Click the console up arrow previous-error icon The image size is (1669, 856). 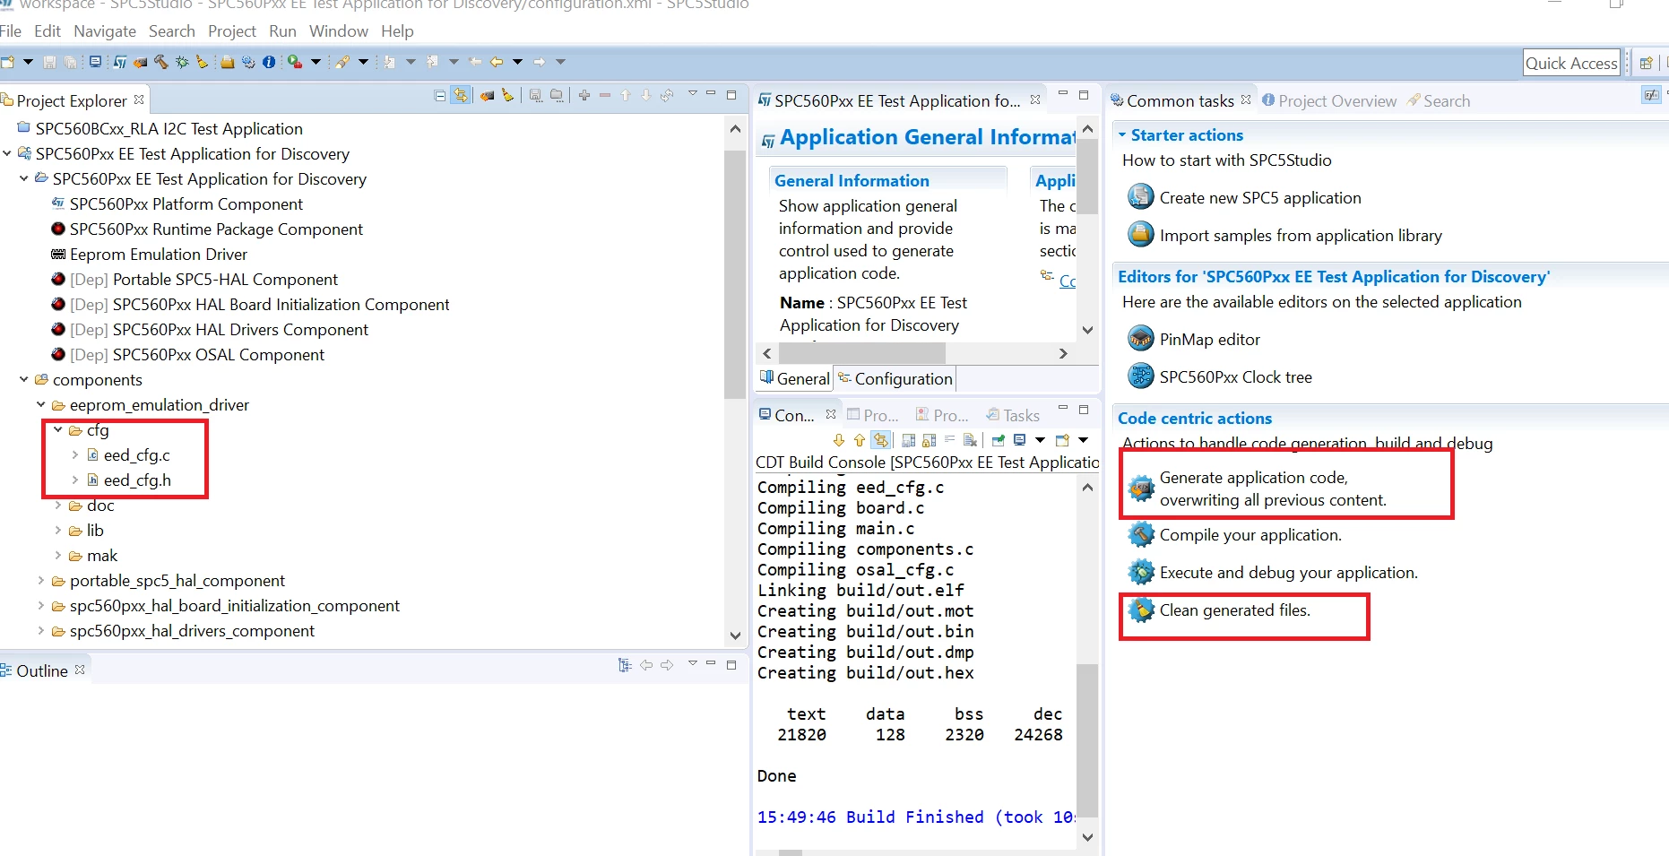pyautogui.click(x=860, y=440)
